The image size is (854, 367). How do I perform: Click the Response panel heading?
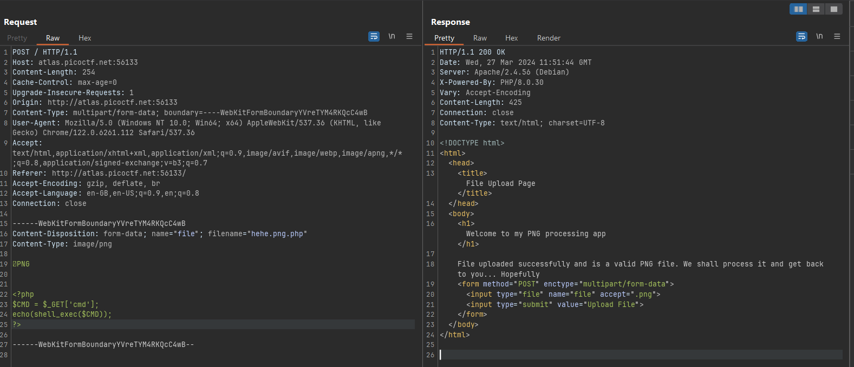451,22
